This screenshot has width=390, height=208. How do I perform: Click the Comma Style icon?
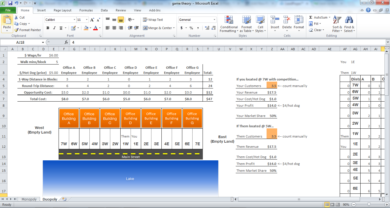click(198, 28)
